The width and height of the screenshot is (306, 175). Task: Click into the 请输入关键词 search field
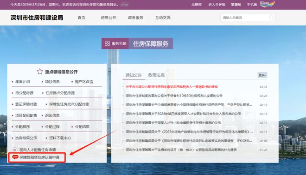click(x=245, y=18)
